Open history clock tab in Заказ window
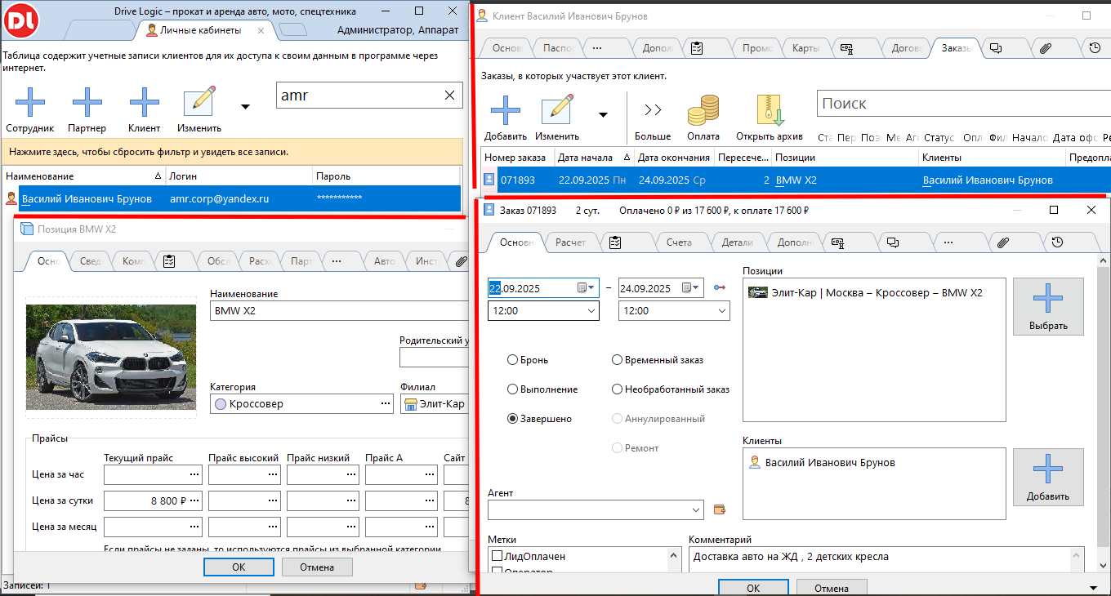This screenshot has height=596, width=1111. click(x=1058, y=242)
